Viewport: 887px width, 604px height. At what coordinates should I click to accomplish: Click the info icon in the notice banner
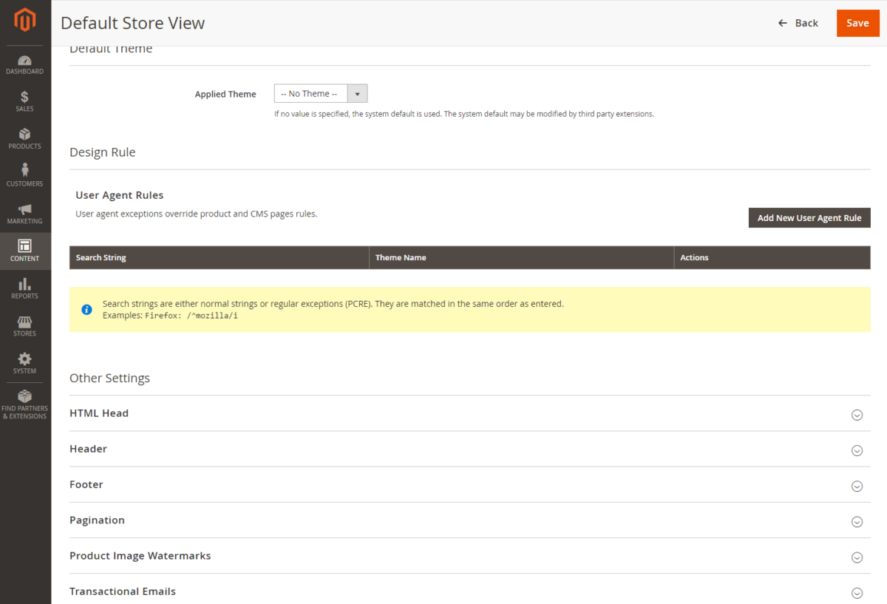pyautogui.click(x=86, y=309)
